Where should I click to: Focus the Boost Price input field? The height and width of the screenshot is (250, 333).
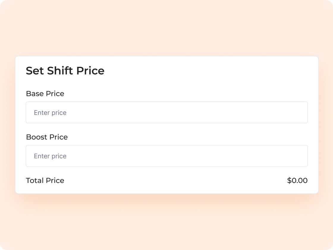[166, 156]
